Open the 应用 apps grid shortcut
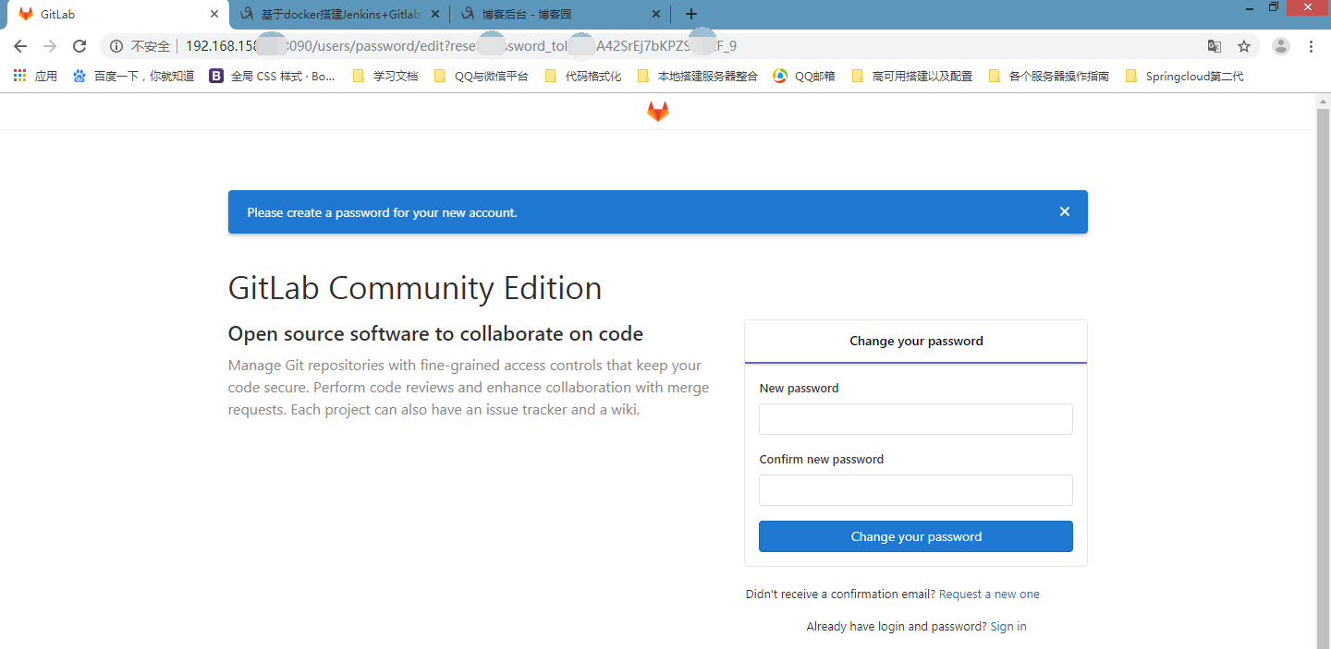The image size is (1331, 649). (x=35, y=76)
